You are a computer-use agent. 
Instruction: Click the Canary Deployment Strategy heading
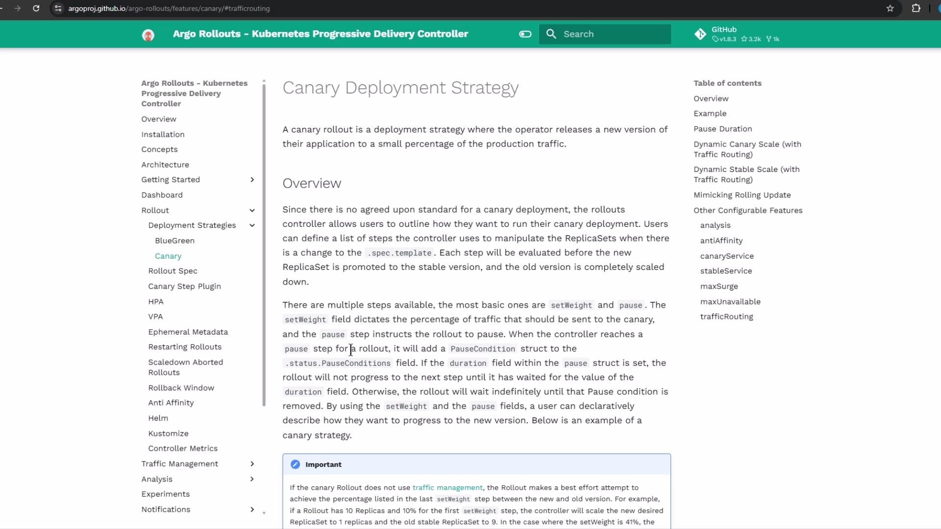click(400, 88)
